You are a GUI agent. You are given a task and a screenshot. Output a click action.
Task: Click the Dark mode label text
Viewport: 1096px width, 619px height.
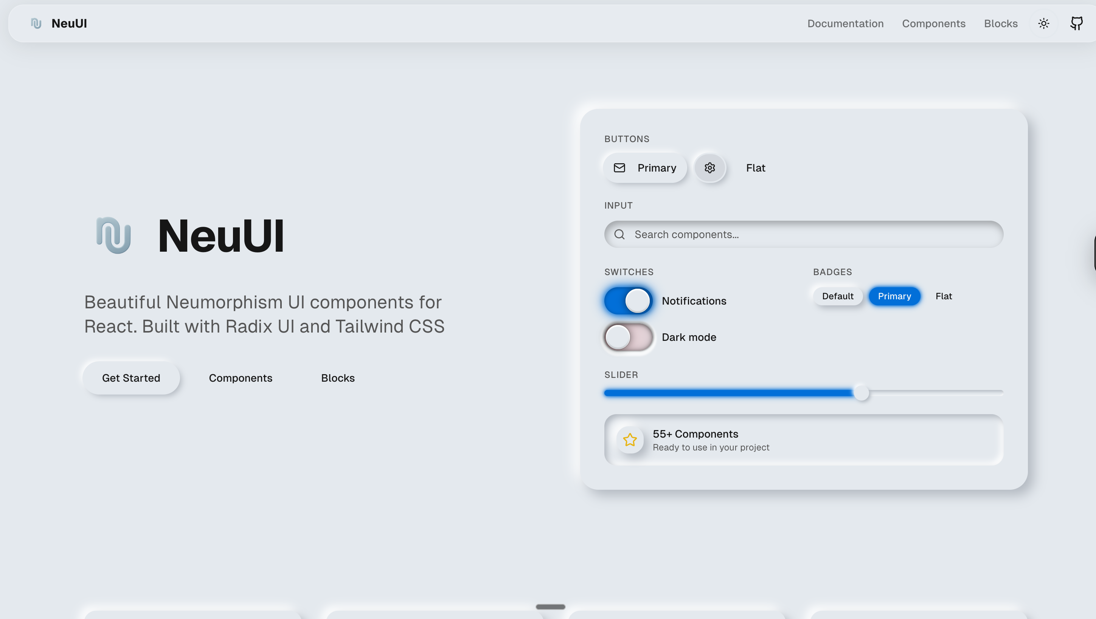(689, 337)
